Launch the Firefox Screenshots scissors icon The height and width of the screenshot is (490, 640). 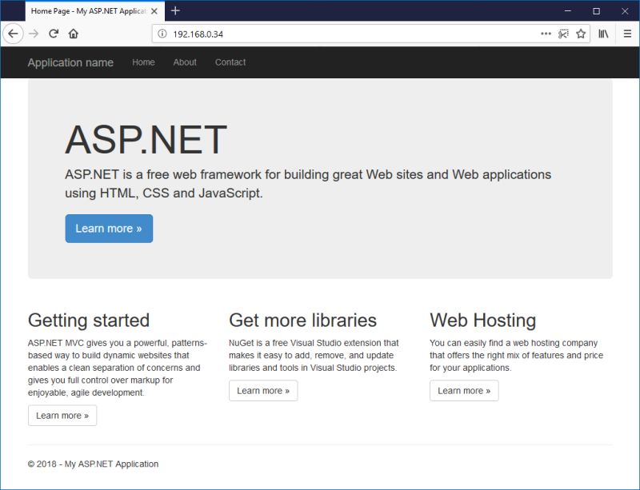562,34
